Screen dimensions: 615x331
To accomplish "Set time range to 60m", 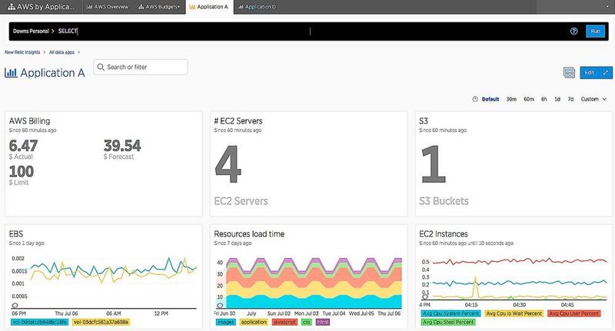I will 529,99.
